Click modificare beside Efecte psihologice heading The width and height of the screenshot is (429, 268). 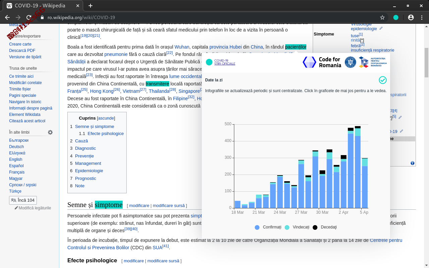pyautogui.click(x=134, y=261)
